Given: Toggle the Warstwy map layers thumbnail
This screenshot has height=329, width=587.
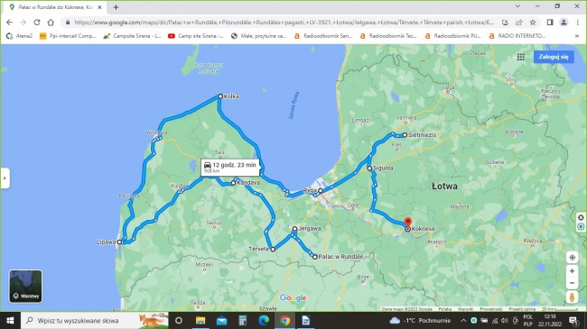Looking at the screenshot, I should tap(25, 287).
